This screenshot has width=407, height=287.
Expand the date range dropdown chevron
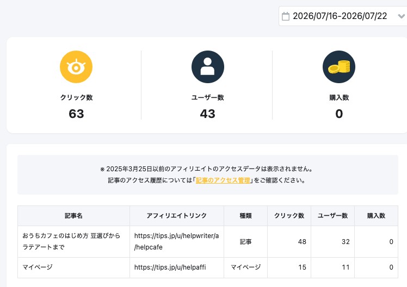pos(402,16)
